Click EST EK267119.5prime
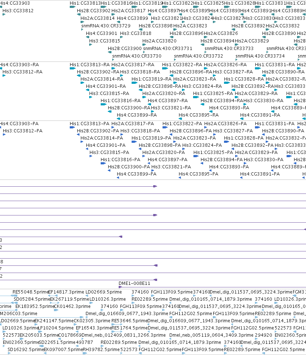 pyautogui.click(x=69, y=299)
